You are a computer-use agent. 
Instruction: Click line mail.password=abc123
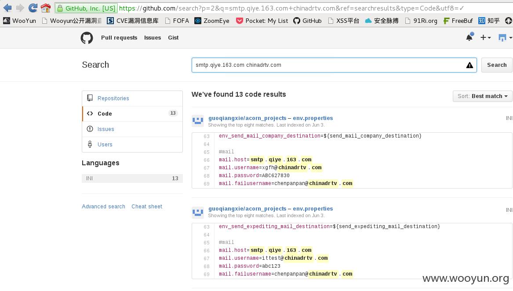pos(250,266)
